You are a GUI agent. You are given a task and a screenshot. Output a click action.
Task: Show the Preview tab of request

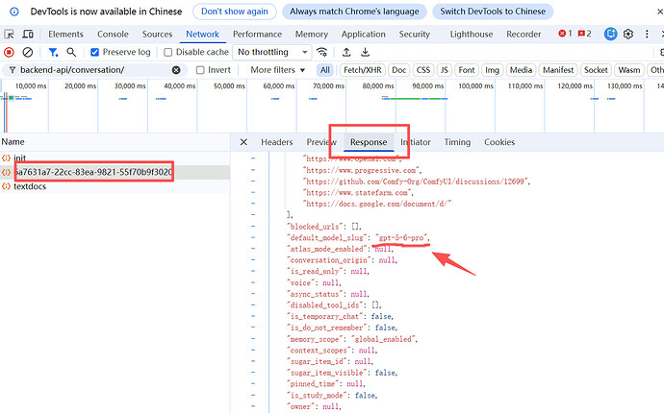(x=321, y=142)
